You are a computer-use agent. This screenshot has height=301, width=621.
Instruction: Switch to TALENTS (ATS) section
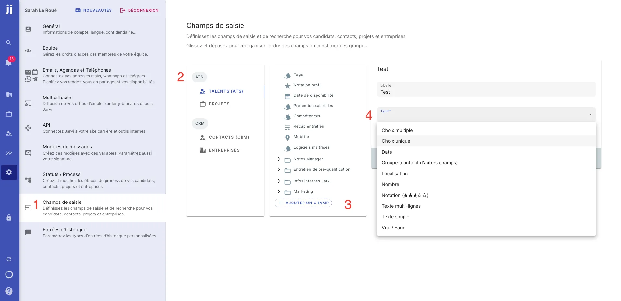click(x=226, y=91)
